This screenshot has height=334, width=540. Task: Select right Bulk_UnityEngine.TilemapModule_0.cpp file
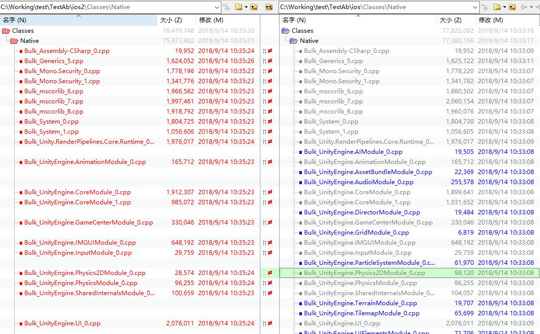point(362,313)
